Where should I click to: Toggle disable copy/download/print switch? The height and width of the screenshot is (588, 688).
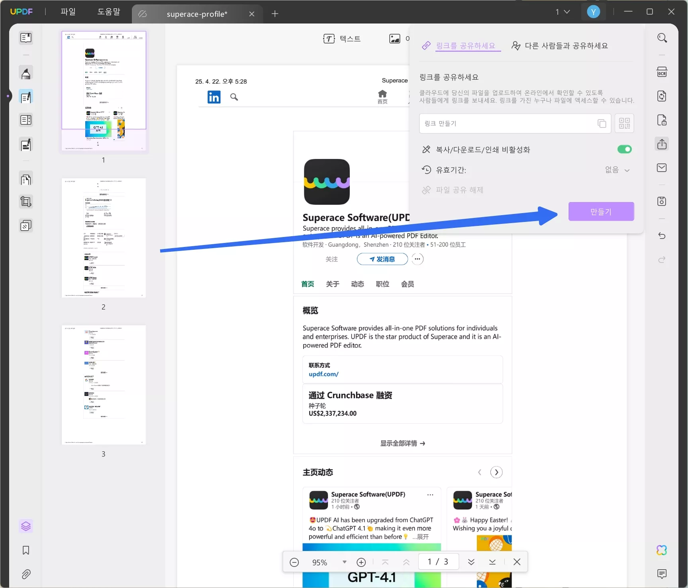(624, 149)
